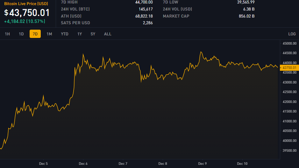Select the 1H time range
Viewport: 299px width, 168px height.
[7, 34]
